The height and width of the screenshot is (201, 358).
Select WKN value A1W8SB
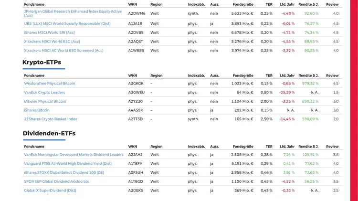point(136,51)
